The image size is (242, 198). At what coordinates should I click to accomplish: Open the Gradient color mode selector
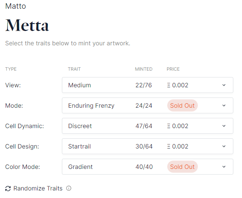[x=147, y=167]
